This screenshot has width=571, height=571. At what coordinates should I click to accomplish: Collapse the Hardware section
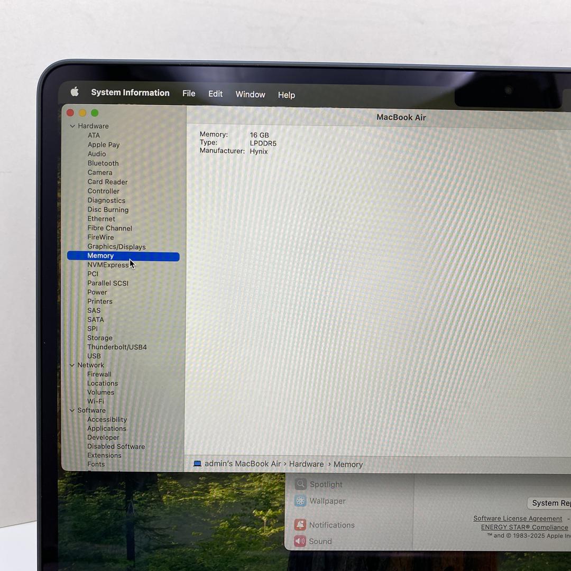coord(72,126)
